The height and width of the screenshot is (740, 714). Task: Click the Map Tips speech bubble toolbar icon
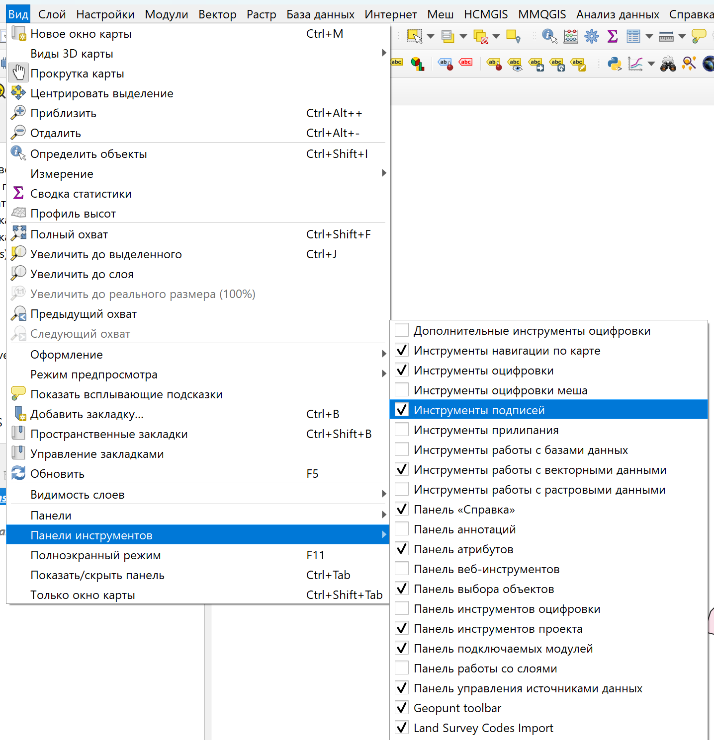coord(699,36)
